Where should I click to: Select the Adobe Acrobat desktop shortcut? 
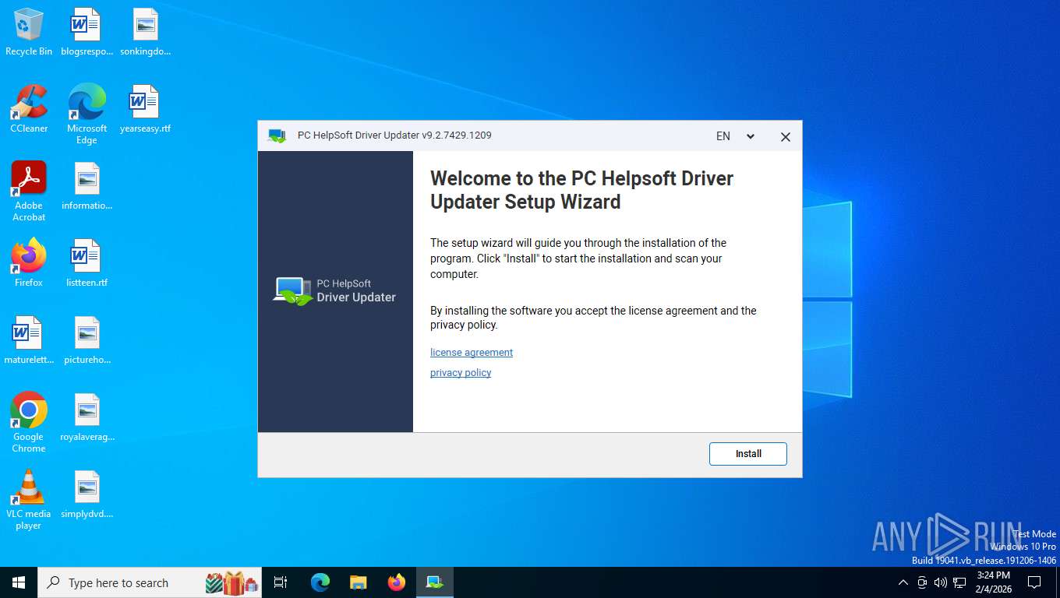(x=29, y=192)
